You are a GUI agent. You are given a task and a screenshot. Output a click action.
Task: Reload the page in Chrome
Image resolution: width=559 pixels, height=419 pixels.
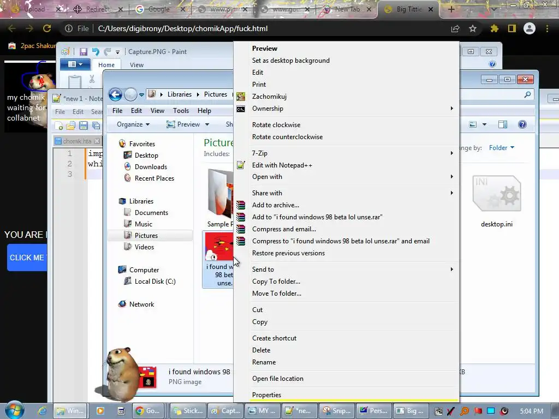point(47,28)
